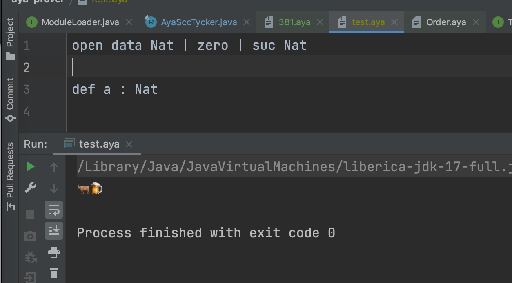
Task: Print console output using the printer icon
Action: coord(53,253)
